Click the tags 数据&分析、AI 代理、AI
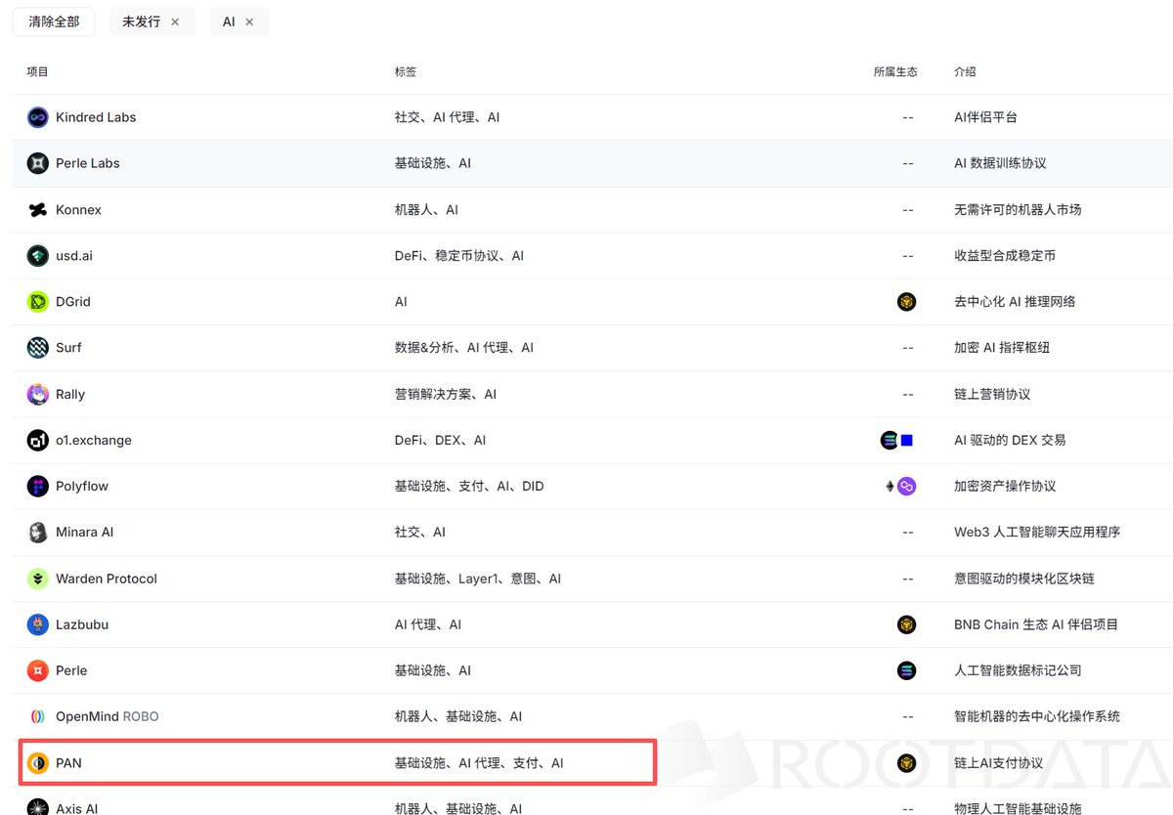The image size is (1173, 815). (464, 348)
